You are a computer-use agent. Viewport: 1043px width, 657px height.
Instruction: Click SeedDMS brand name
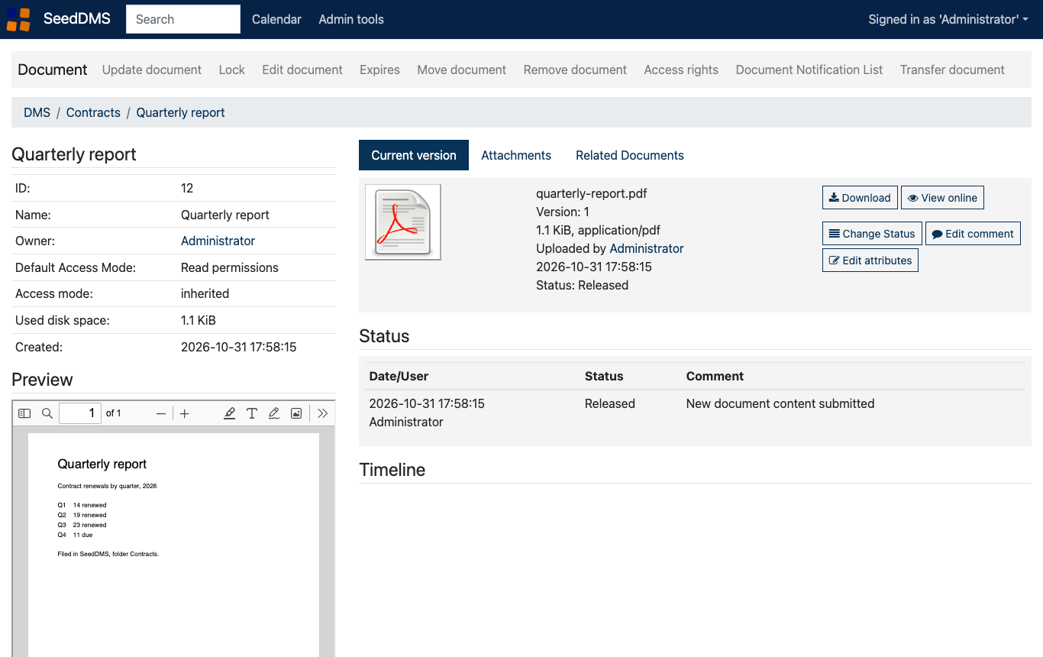coord(76,19)
